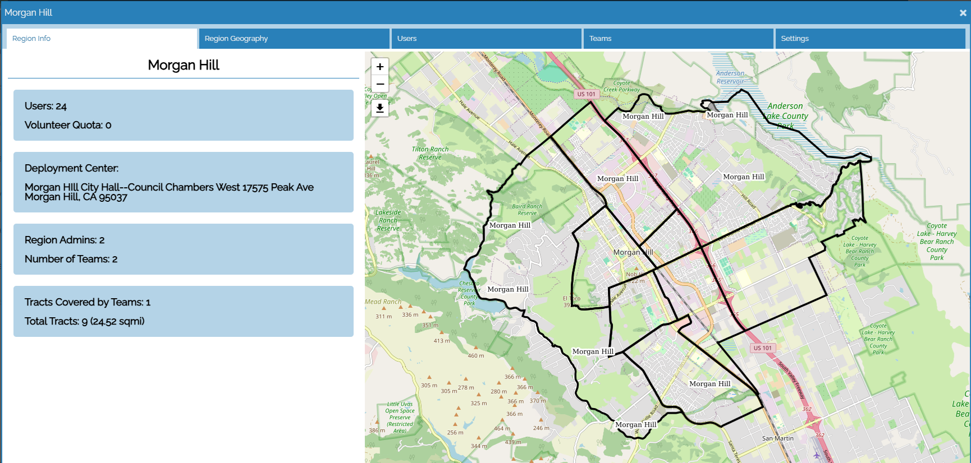Select the Region Info tab
This screenshot has height=463, width=971.
click(x=102, y=39)
